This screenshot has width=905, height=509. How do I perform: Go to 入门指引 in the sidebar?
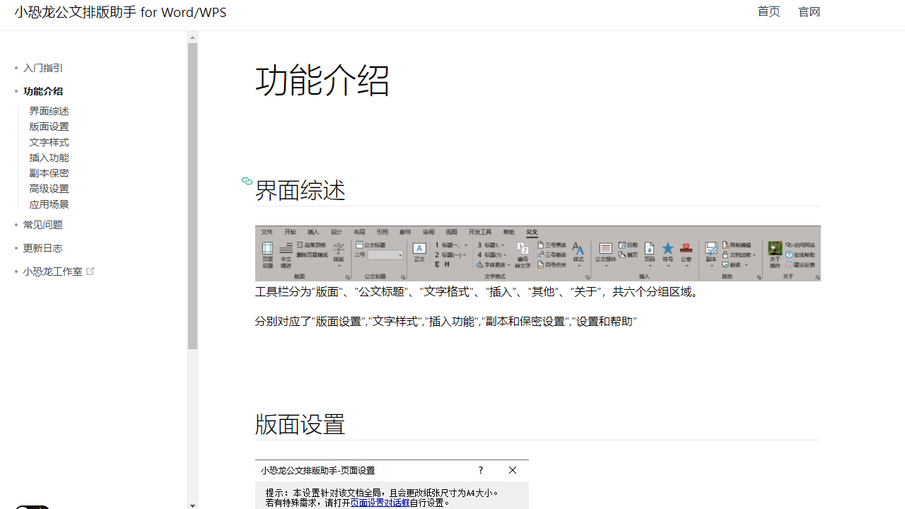[x=43, y=68]
